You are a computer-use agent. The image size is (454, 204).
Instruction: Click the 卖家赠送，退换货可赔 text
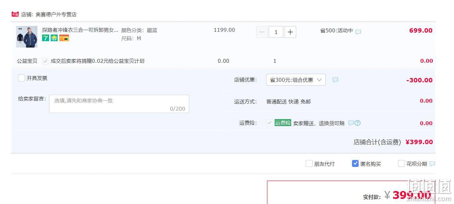[319, 123]
